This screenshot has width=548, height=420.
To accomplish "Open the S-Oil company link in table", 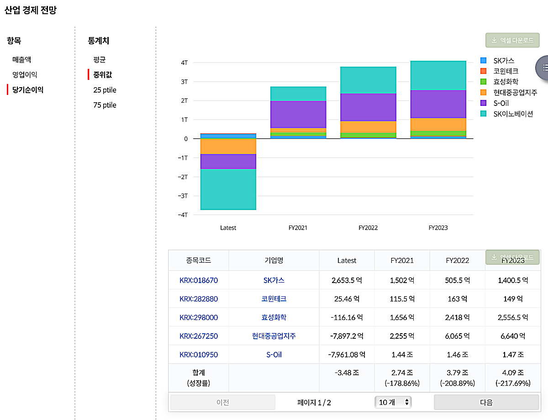I will pos(274,354).
